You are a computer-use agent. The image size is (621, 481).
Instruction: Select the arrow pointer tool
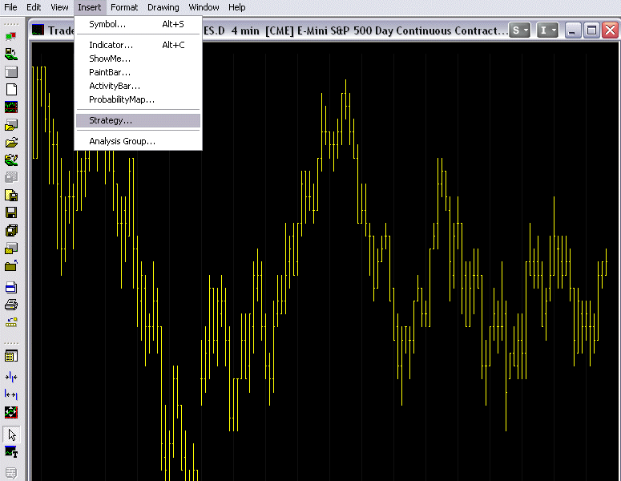(x=11, y=435)
